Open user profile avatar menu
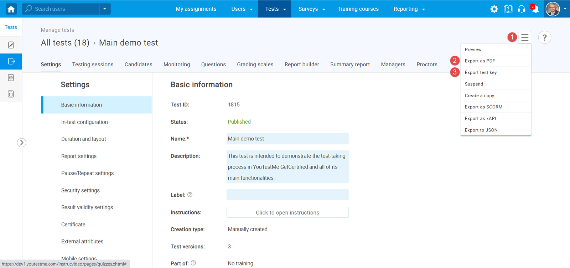This screenshot has width=570, height=268. tap(553, 9)
